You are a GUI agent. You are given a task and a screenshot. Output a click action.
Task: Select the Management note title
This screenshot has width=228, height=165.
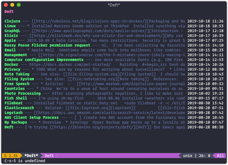click(x=16, y=55)
